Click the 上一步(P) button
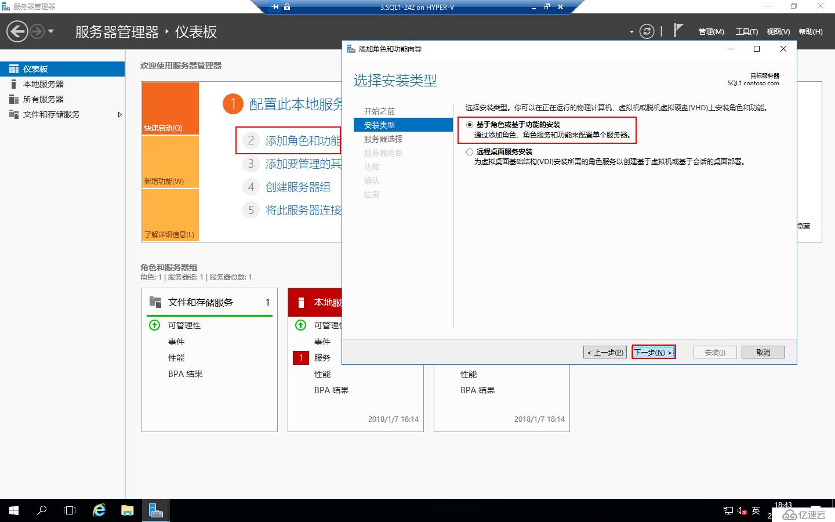The height and width of the screenshot is (522, 835). (x=605, y=352)
